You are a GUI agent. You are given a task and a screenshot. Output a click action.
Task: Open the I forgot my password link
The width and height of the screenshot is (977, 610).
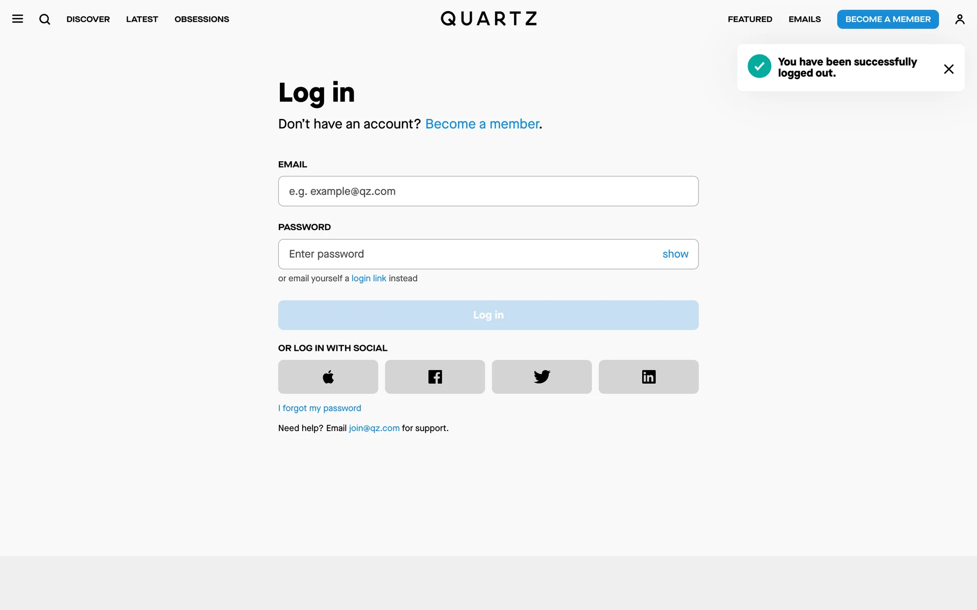click(320, 408)
